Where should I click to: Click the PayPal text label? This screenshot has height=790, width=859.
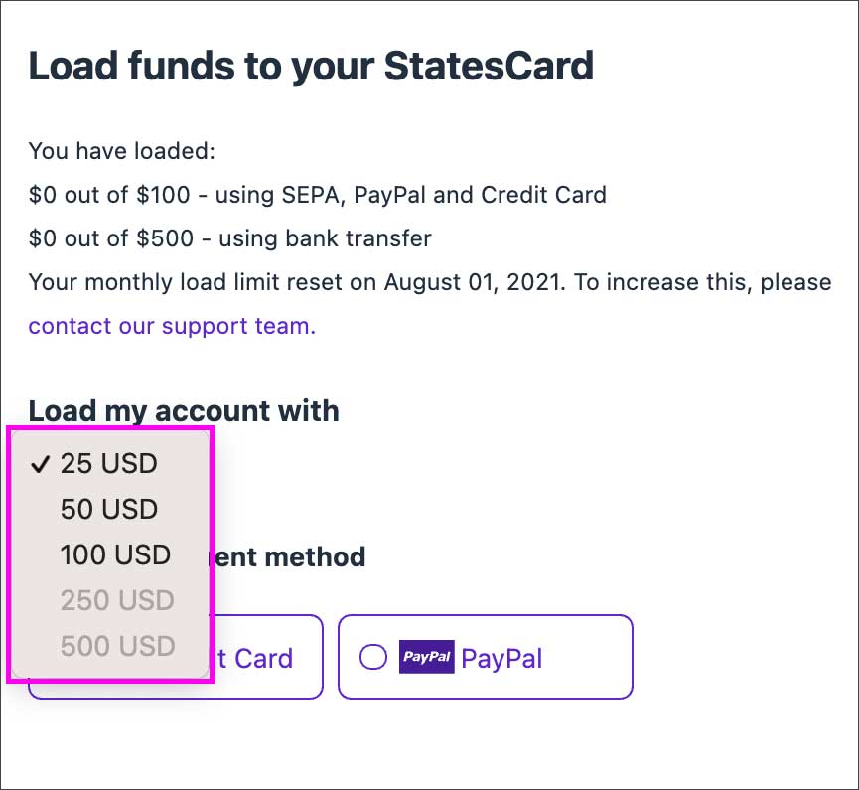pos(501,658)
